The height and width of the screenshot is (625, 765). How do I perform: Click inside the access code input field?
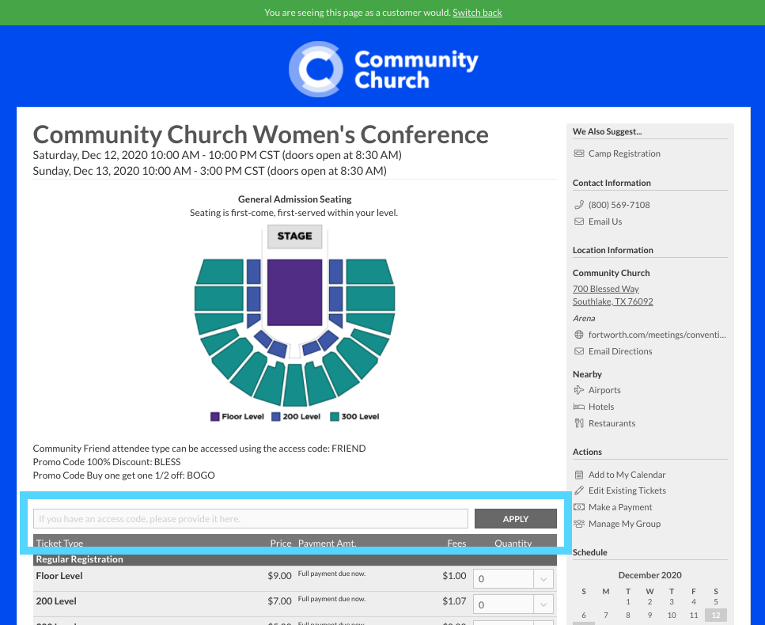(250, 518)
